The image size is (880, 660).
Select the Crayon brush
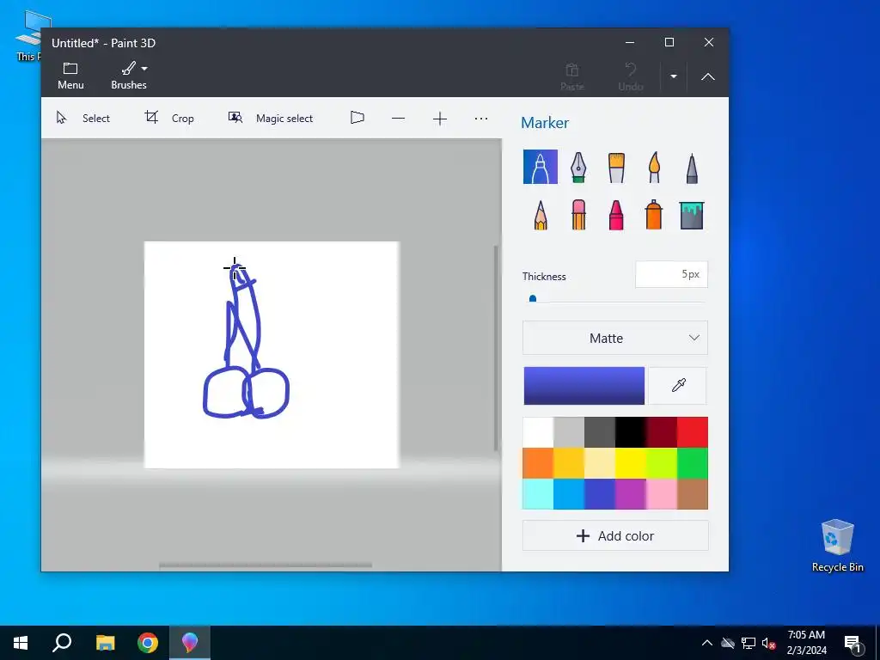(616, 215)
